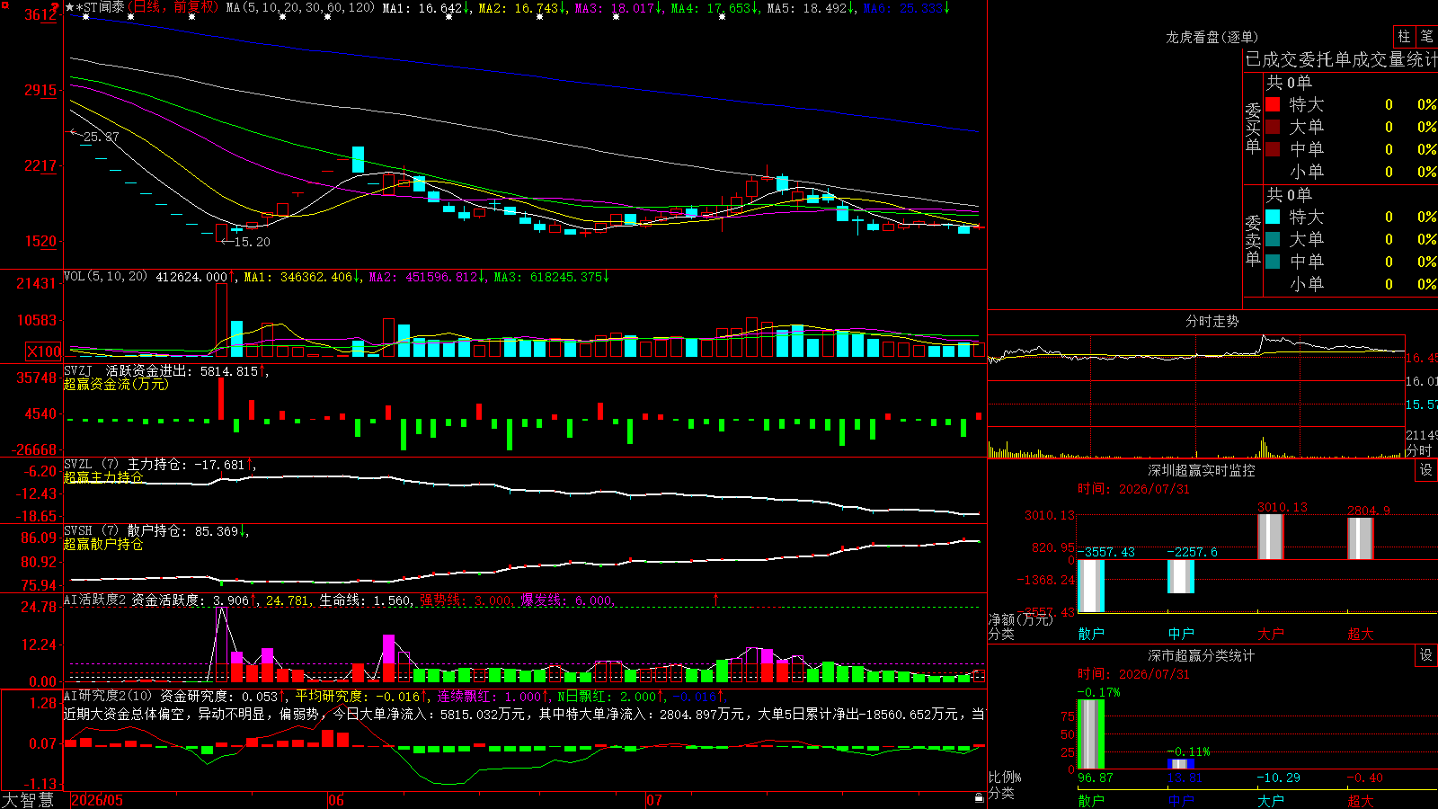The width and height of the screenshot is (1438, 809).
Task: Click the 超赢主力持仓 label
Action: 103,477
